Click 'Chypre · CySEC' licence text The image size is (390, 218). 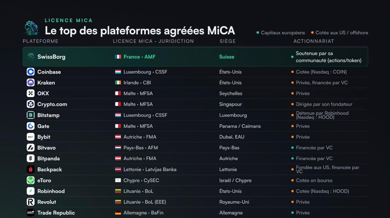[141, 180]
